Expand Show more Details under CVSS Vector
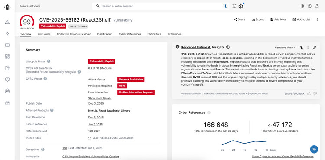This screenshot has height=160, width=325. (x=100, y=98)
